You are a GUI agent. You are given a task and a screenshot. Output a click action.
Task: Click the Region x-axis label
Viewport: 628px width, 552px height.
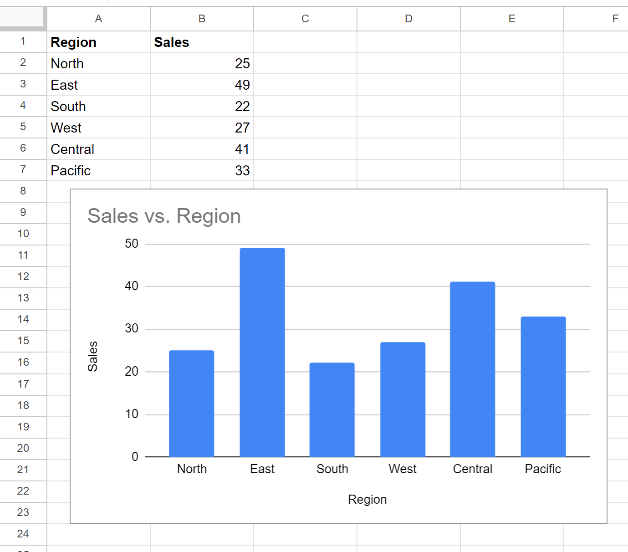pyautogui.click(x=367, y=499)
